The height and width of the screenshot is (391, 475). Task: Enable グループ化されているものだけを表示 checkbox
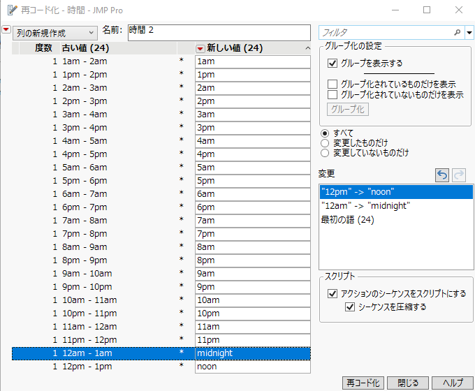pos(333,84)
